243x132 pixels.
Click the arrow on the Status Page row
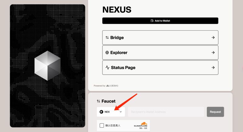pos(213,68)
